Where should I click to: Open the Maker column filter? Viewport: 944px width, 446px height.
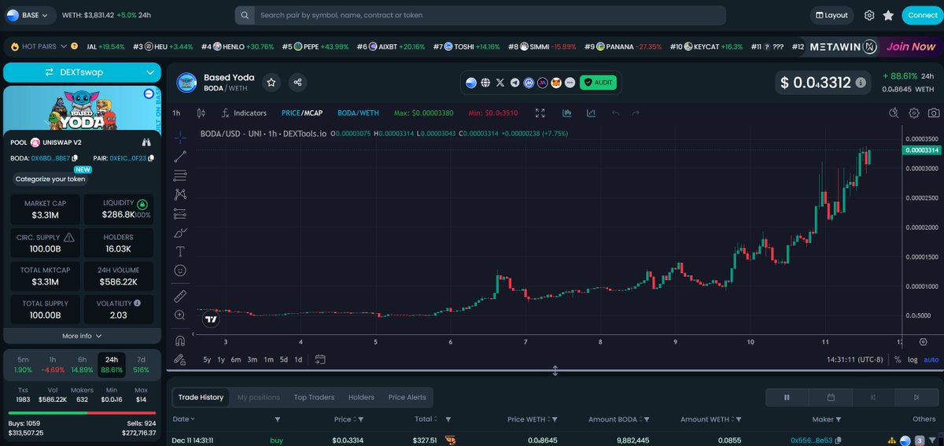(x=838, y=419)
